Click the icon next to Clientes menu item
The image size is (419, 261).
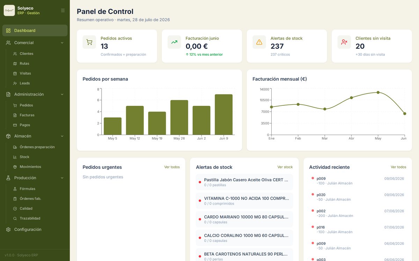click(15, 54)
